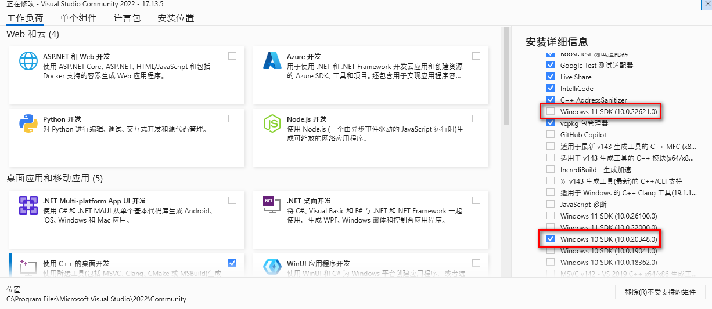The width and height of the screenshot is (712, 309).
Task: Tick the .NET 桌面开发 workload checkbox
Action: tap(476, 201)
